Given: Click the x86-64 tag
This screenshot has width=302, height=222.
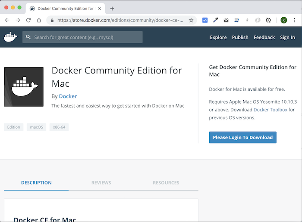Looking at the screenshot, I should tap(59, 127).
